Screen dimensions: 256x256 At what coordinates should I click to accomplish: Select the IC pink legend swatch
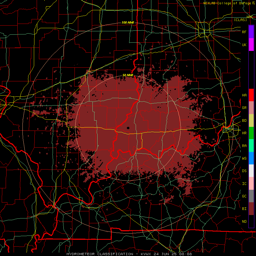[251, 183]
